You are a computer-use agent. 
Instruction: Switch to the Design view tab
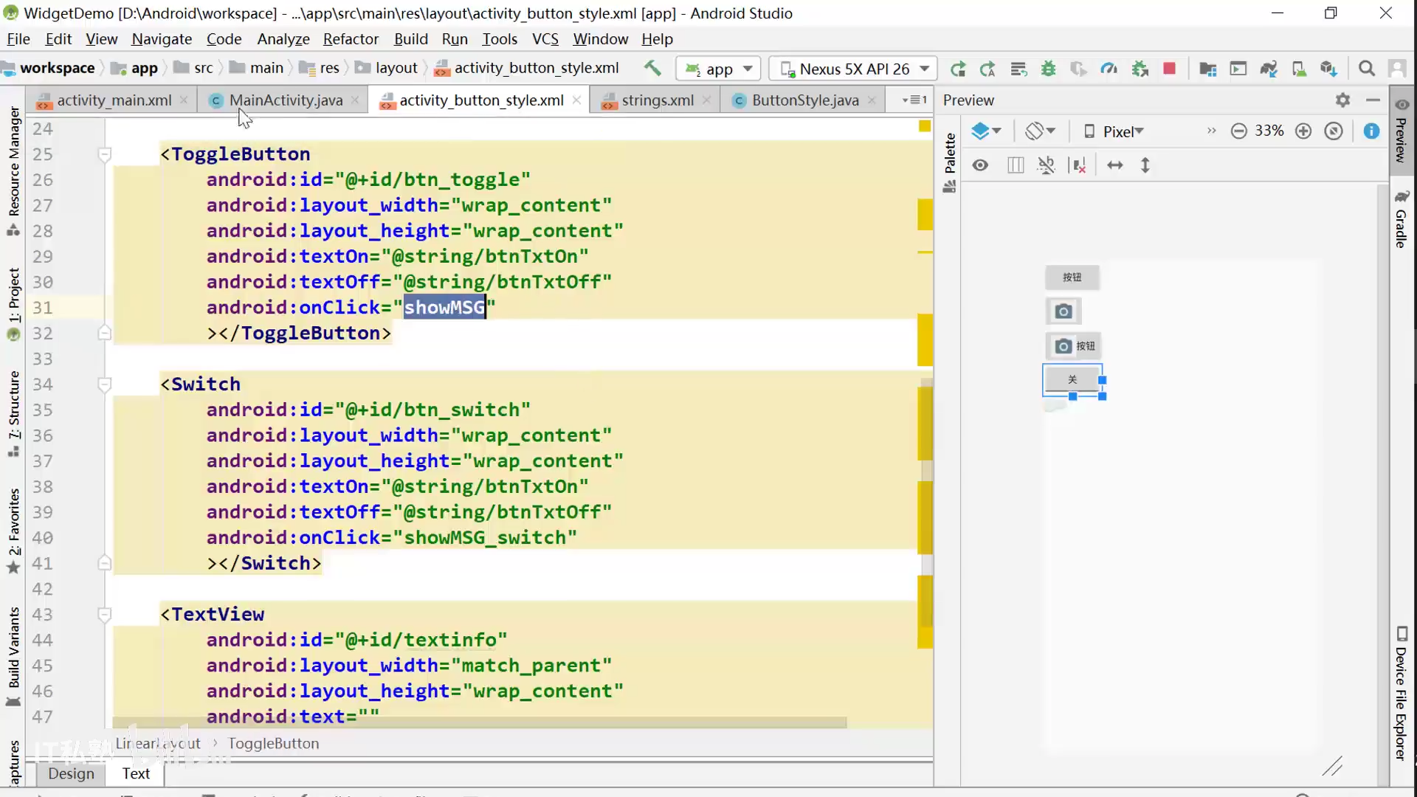71,773
